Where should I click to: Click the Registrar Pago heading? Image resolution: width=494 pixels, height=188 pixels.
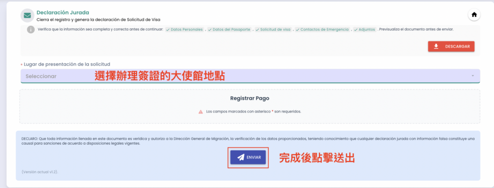click(250, 98)
